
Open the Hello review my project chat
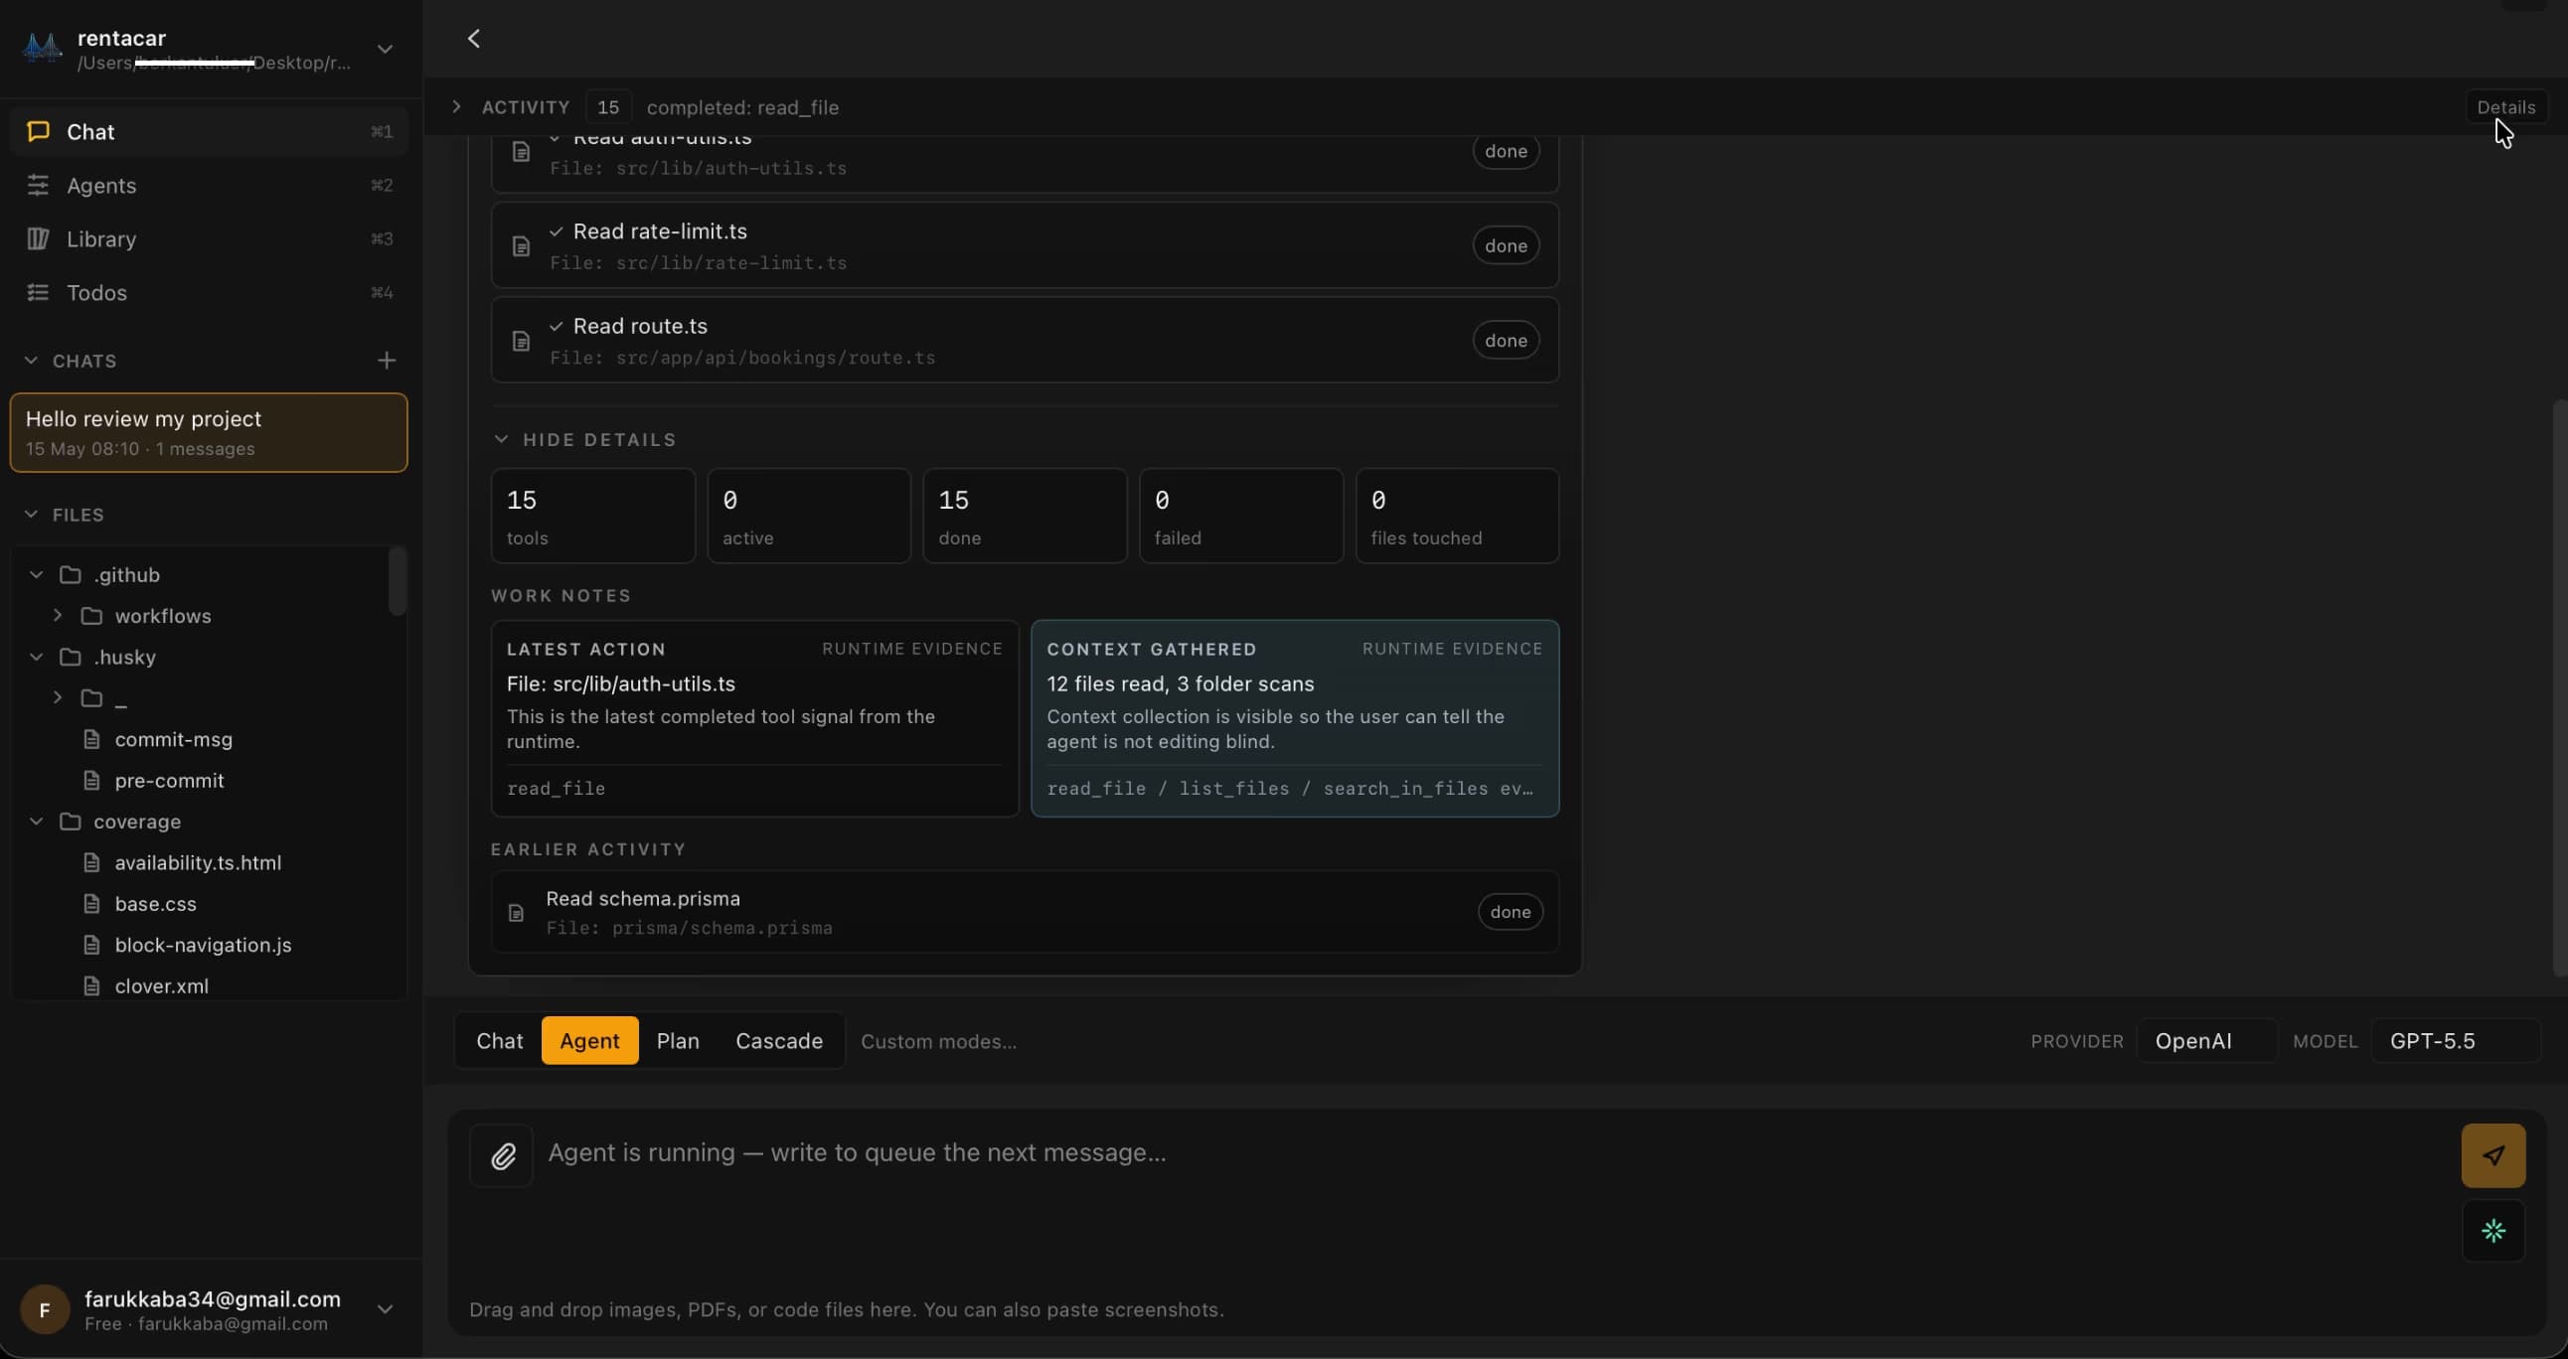[x=209, y=433]
